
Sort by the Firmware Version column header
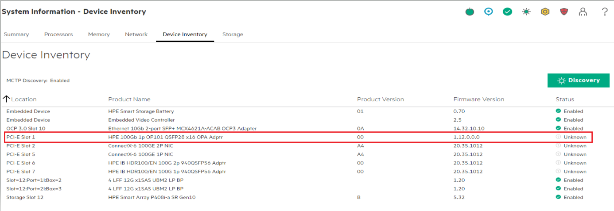pyautogui.click(x=478, y=100)
